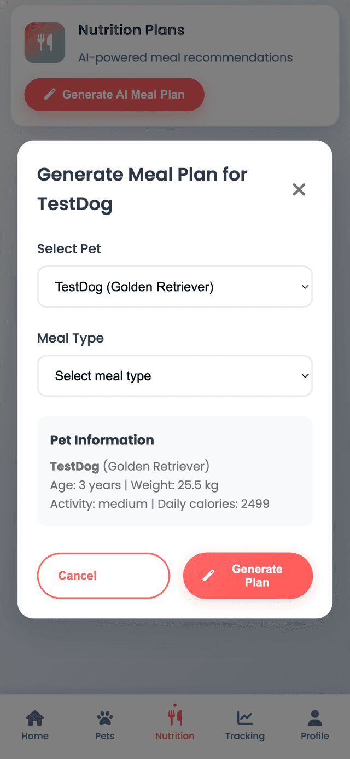
Task: Click the Nutrition Plans utensils icon
Action: point(44,42)
